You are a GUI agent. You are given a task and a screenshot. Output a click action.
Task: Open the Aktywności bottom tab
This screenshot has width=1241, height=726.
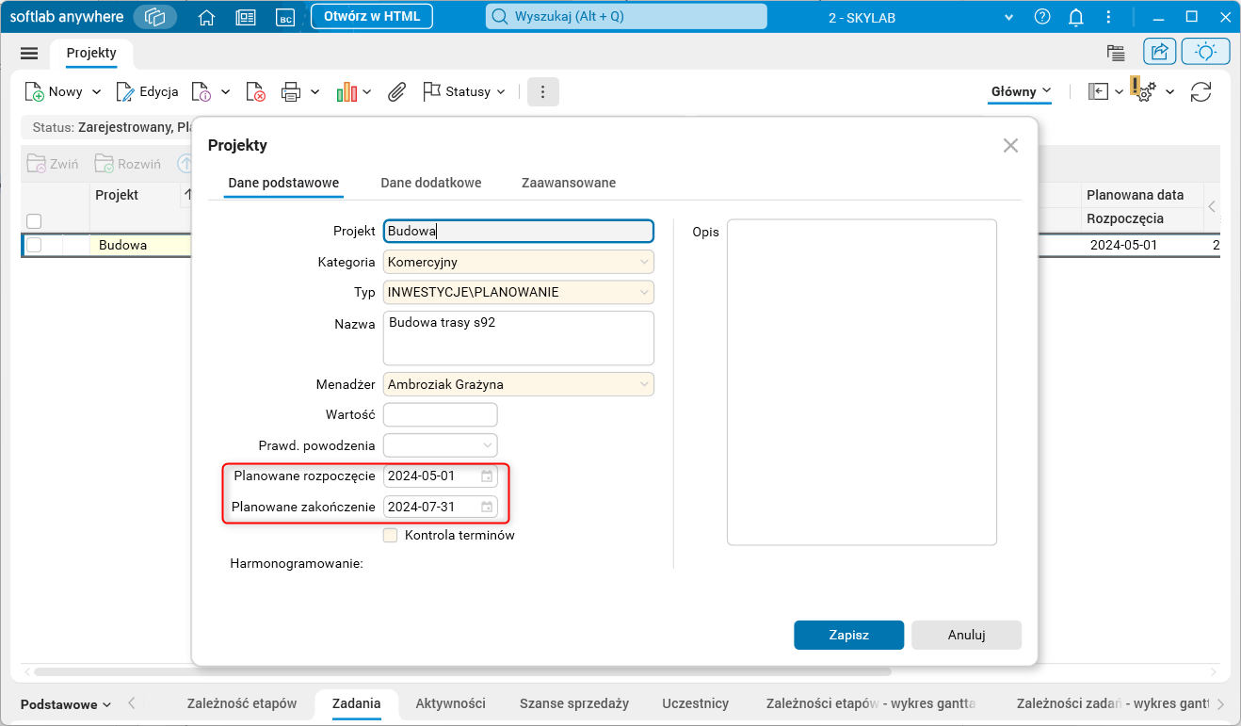pyautogui.click(x=451, y=703)
